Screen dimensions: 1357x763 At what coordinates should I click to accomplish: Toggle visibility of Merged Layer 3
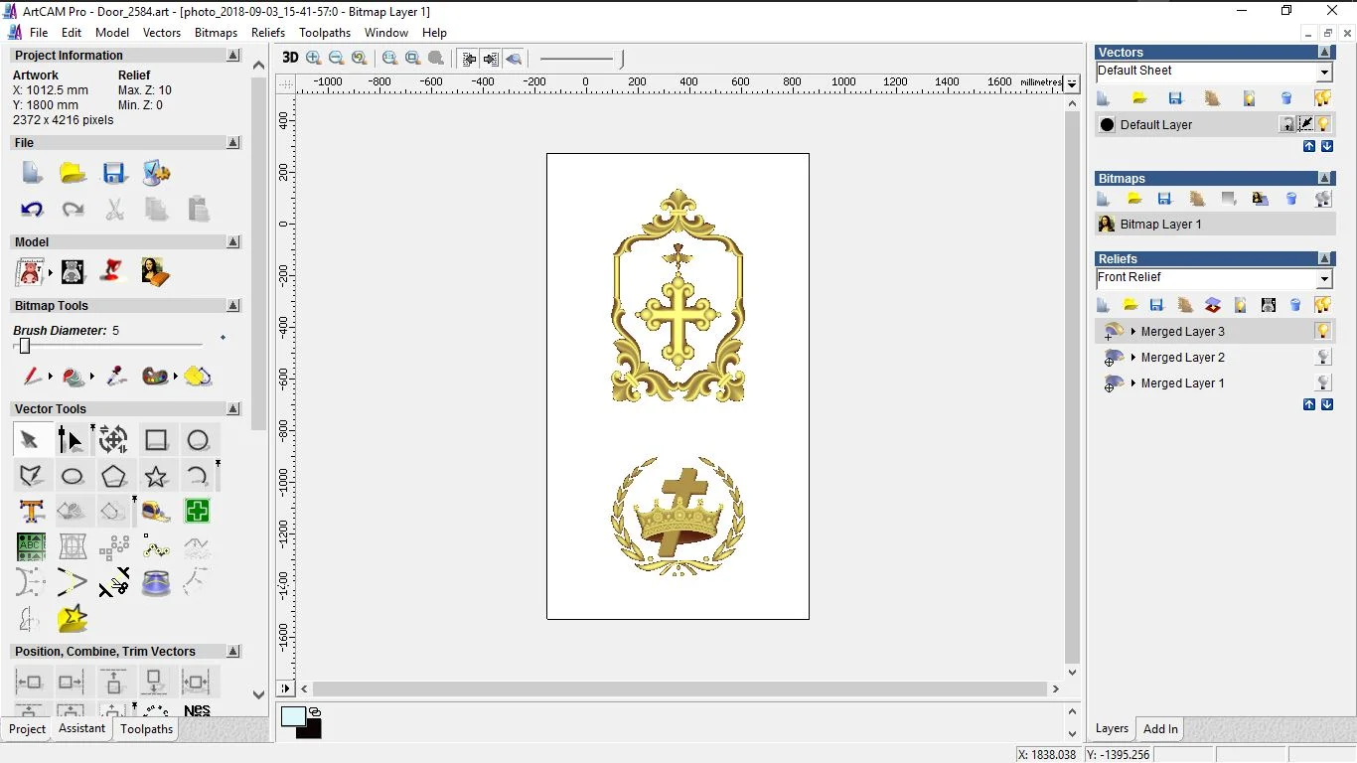click(1322, 331)
